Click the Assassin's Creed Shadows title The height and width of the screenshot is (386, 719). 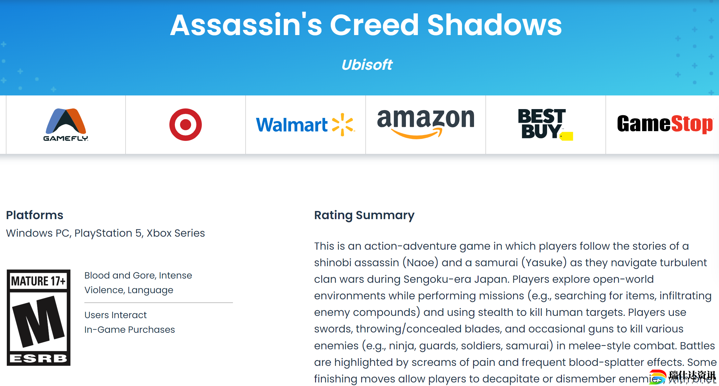[366, 25]
